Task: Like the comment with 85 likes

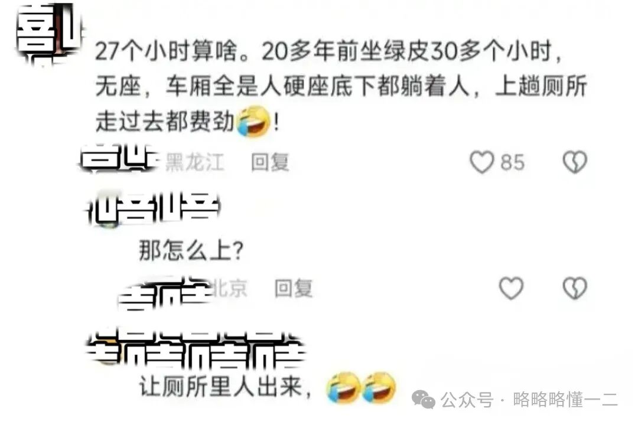Action: (482, 162)
